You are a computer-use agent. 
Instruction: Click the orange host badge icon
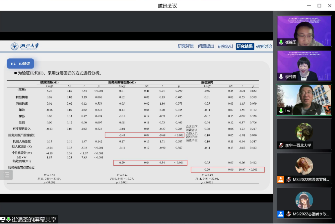coord(281,180)
